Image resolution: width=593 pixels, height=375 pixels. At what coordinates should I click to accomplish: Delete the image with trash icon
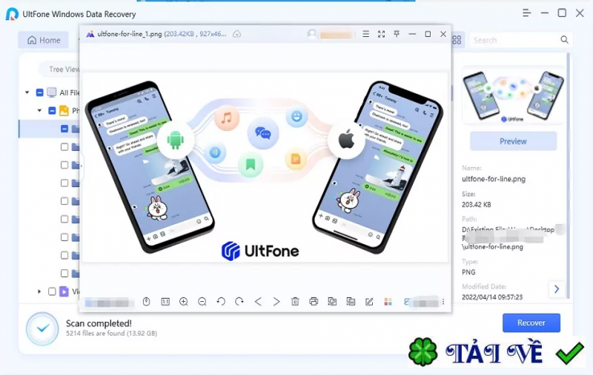pos(295,302)
